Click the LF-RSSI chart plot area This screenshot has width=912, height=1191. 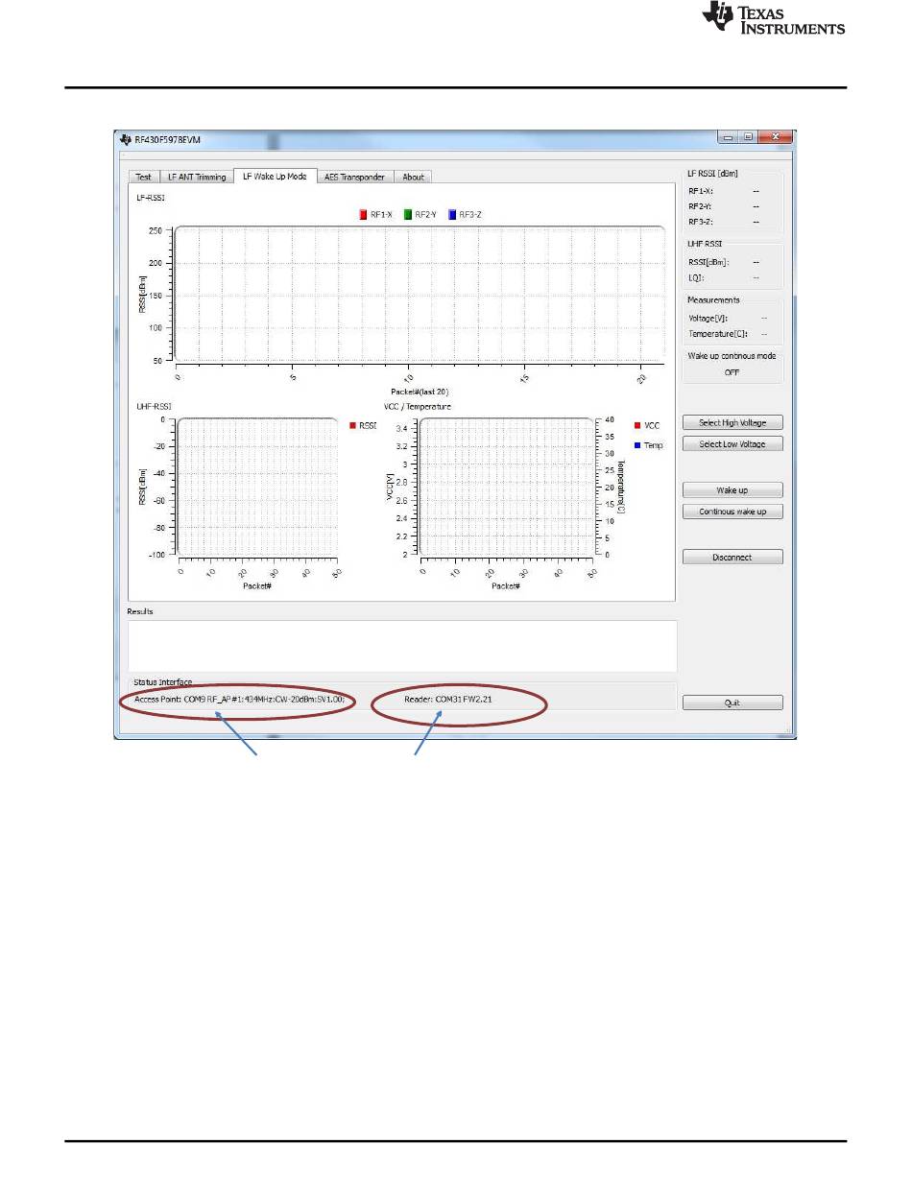click(x=420, y=294)
